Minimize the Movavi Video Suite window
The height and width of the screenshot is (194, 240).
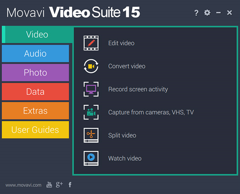tap(219, 13)
